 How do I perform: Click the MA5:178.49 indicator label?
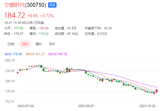(13, 54)
